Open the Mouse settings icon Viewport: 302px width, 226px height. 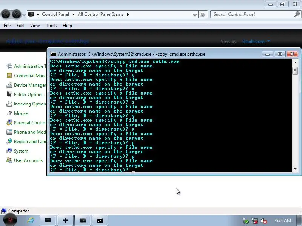pyautogui.click(x=9, y=113)
